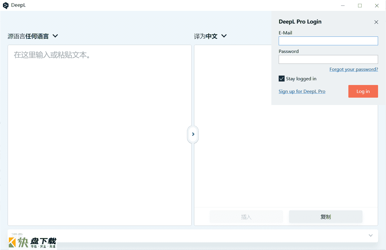Click the Log in button

point(363,91)
